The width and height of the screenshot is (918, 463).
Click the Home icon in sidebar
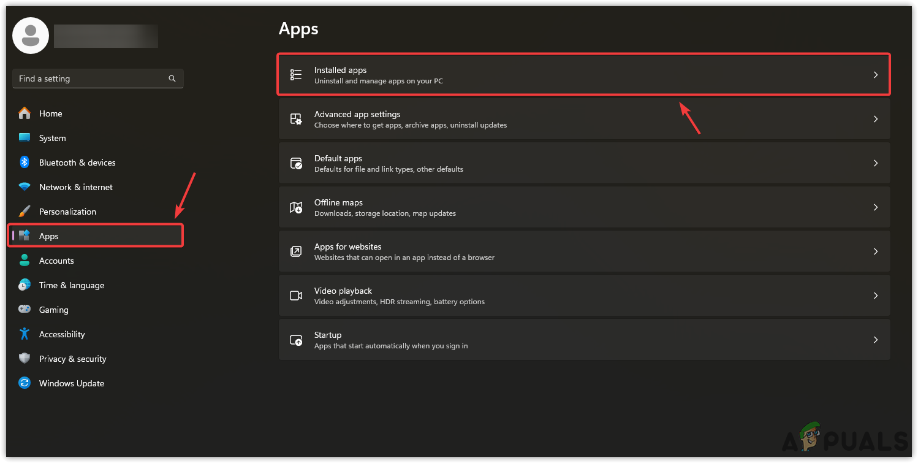(25, 113)
